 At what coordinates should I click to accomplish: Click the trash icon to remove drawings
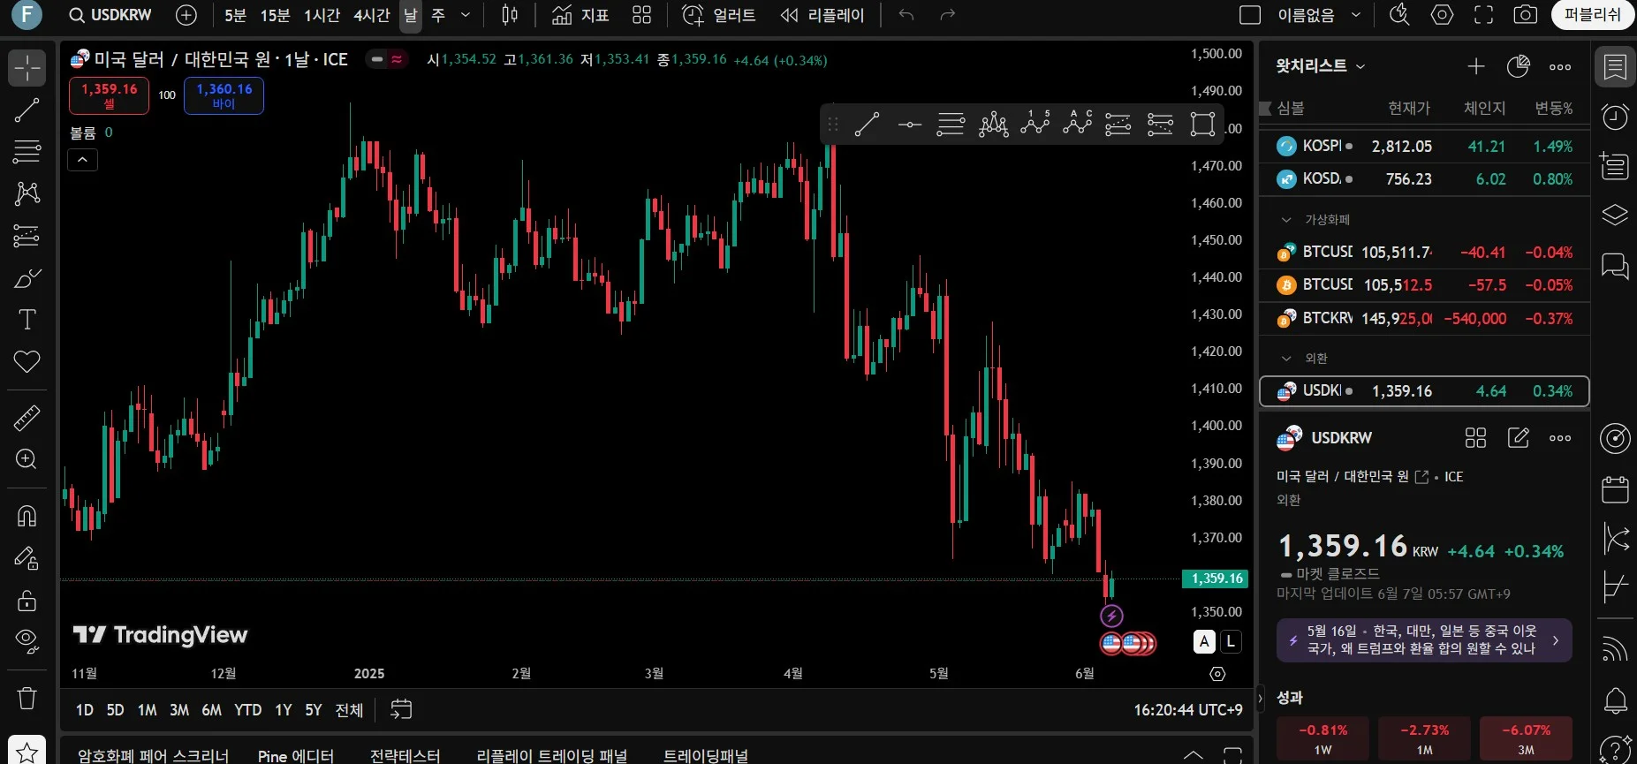(27, 699)
